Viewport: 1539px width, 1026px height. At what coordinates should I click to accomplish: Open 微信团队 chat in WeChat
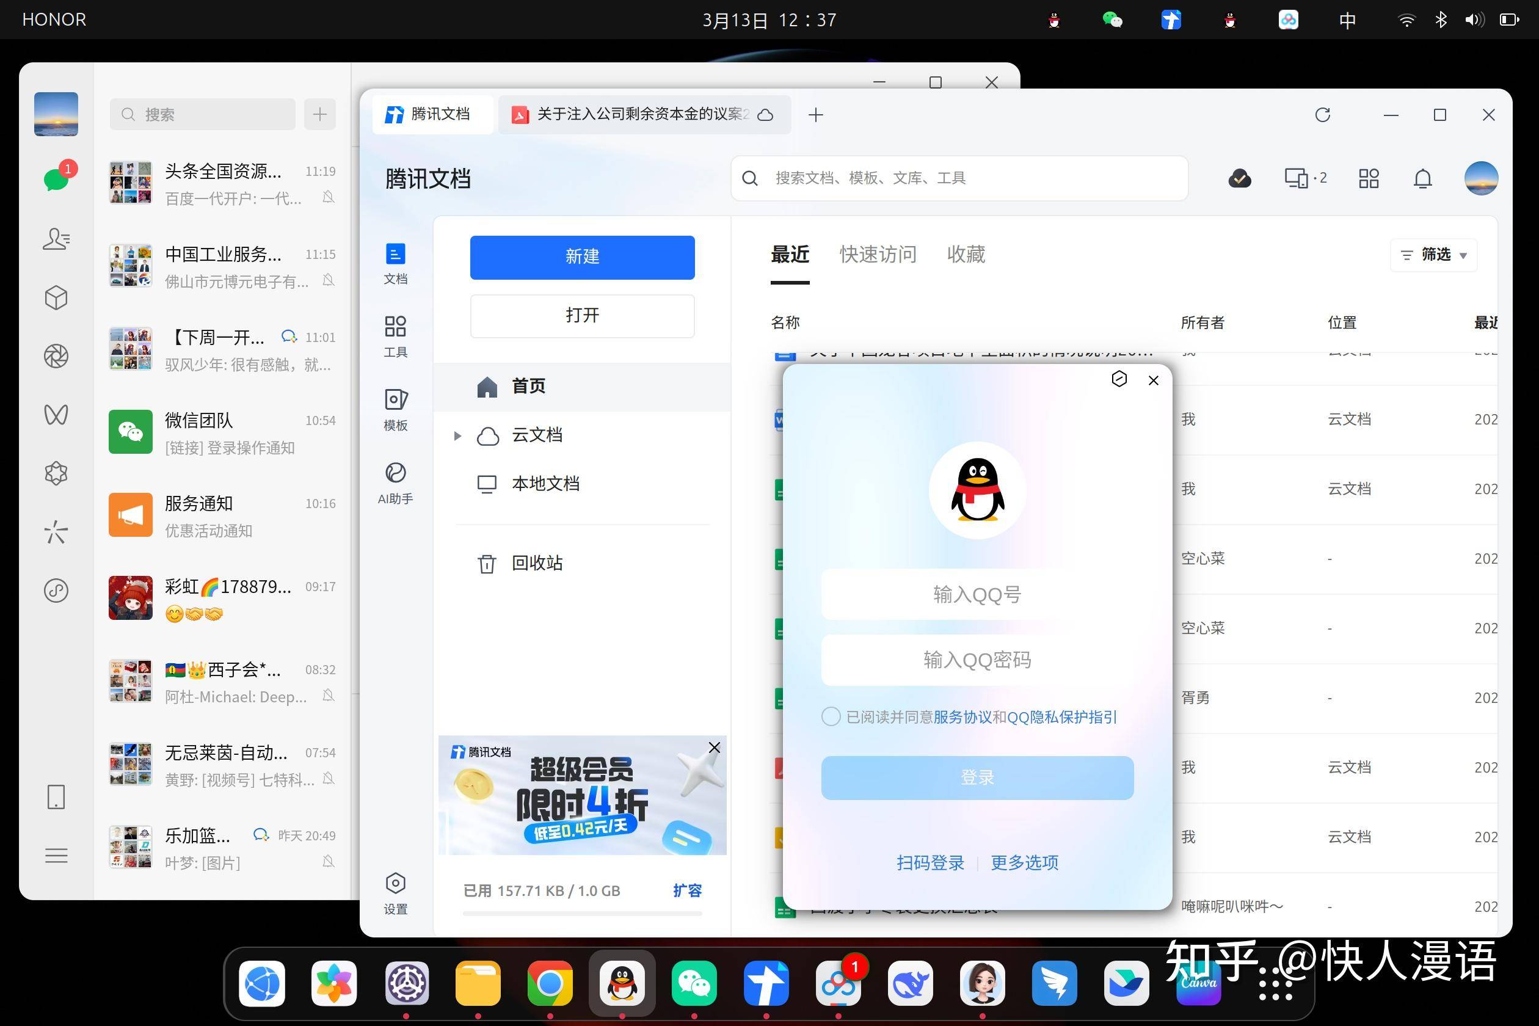(222, 432)
